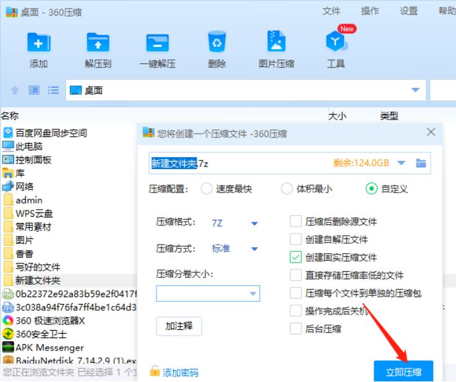Open the 设置 menu
This screenshot has width=456, height=382.
coord(408,11)
